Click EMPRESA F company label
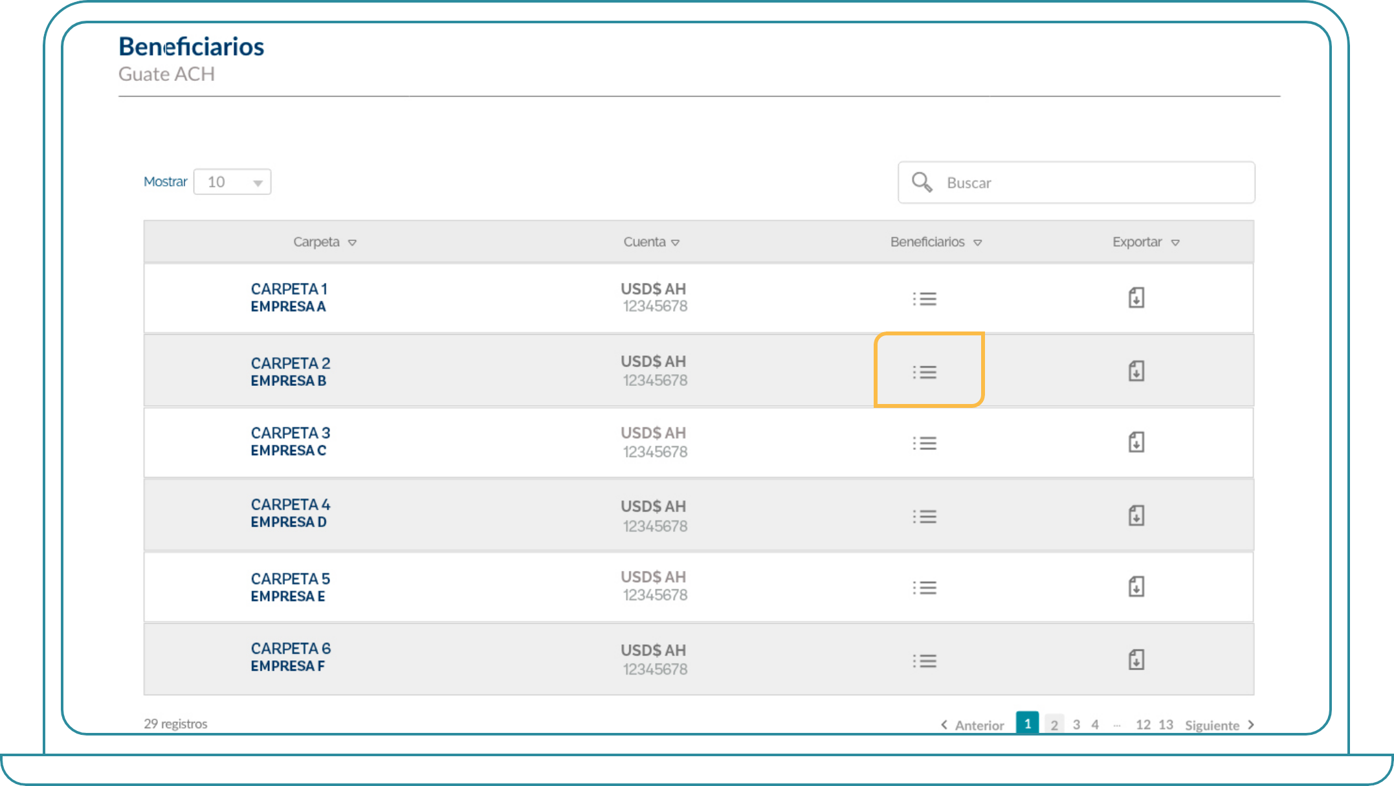This screenshot has width=1394, height=786. (x=288, y=666)
